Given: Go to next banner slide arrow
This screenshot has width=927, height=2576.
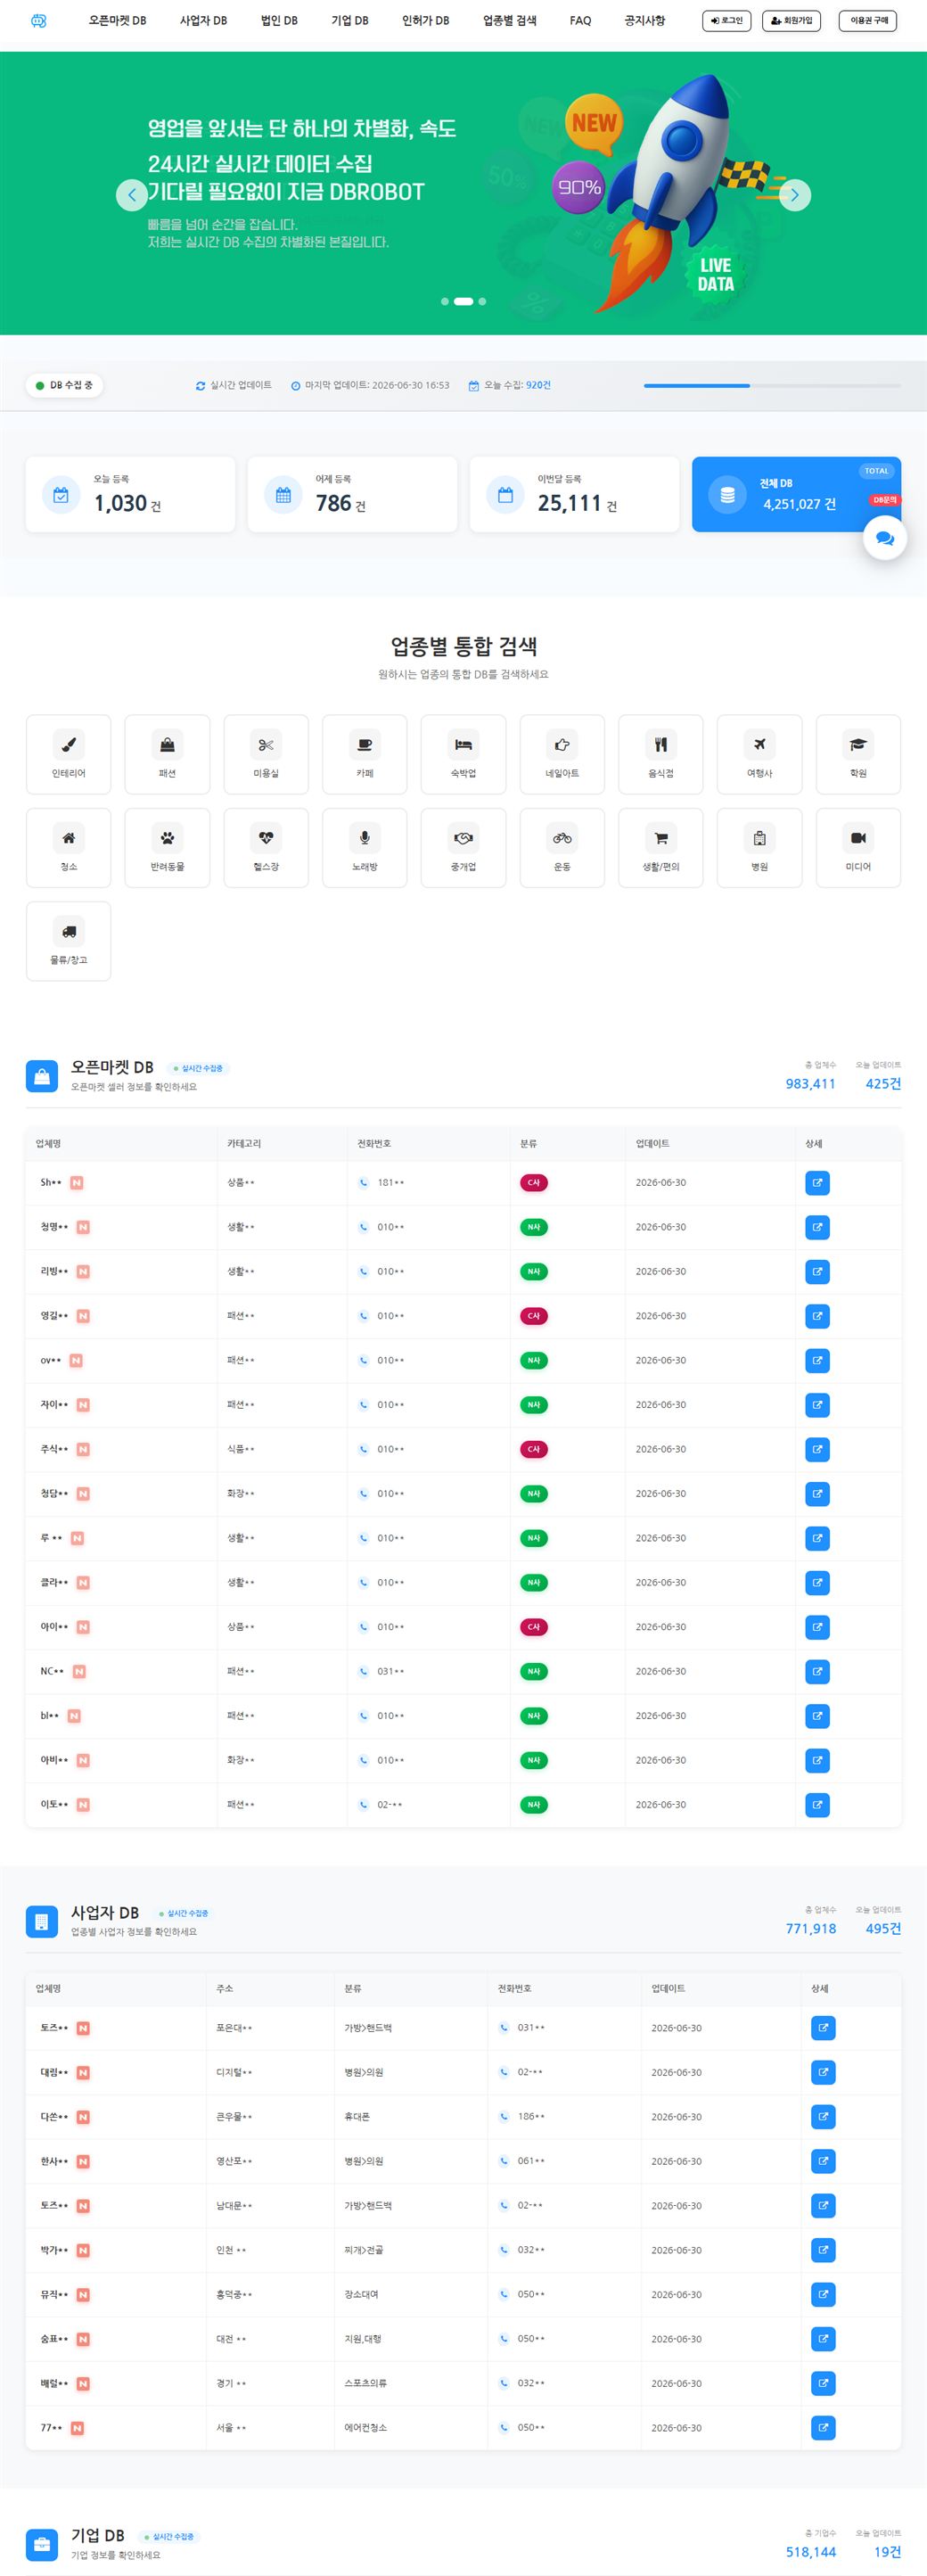Looking at the screenshot, I should (x=794, y=194).
